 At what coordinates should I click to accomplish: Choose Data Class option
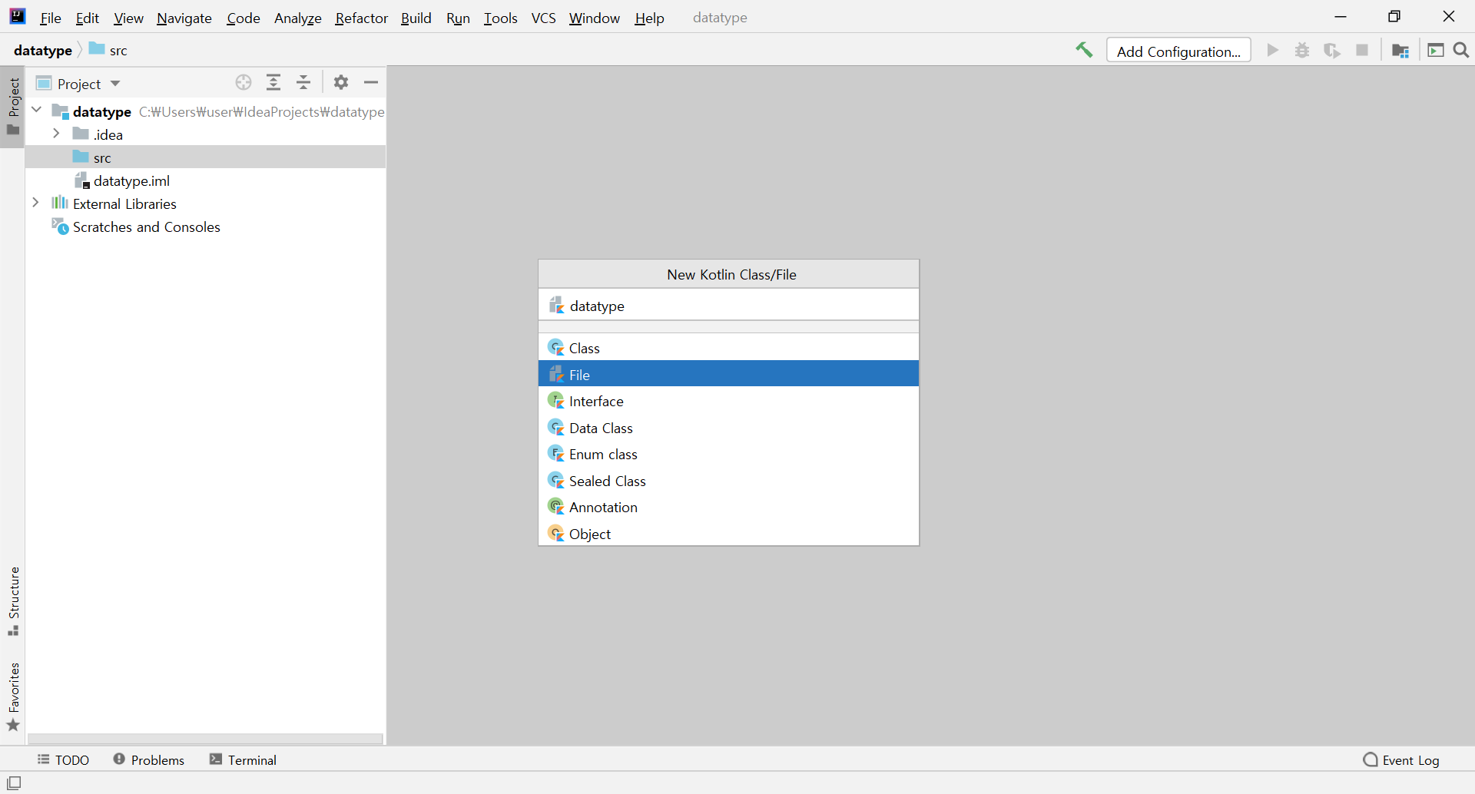[x=728, y=428]
